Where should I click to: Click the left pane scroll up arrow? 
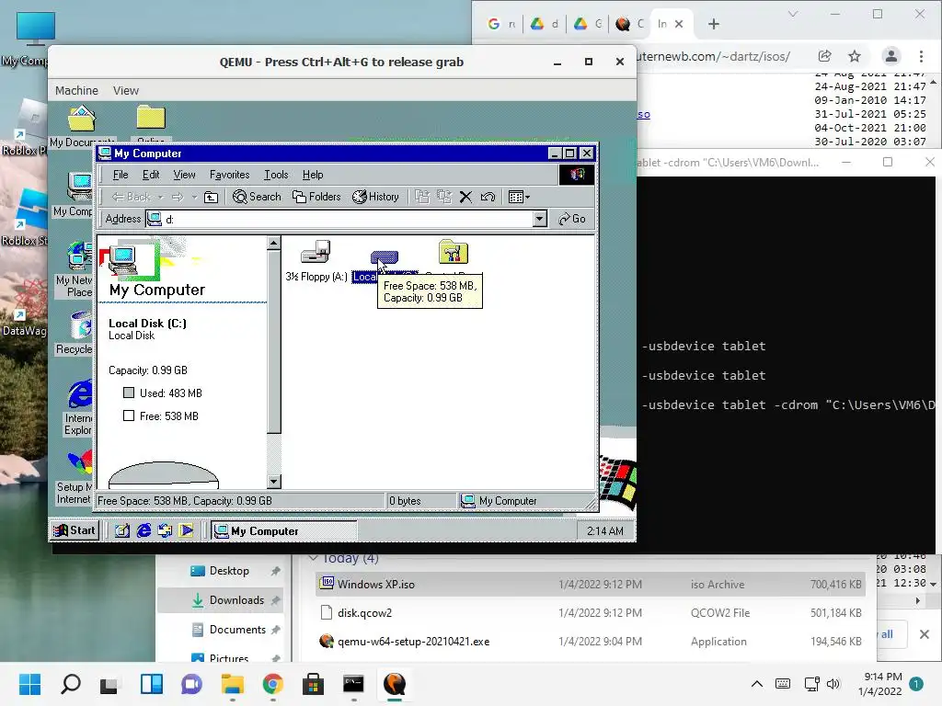point(273,243)
